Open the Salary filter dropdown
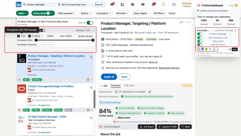This screenshot has height=136, width=241. (x=86, y=13)
